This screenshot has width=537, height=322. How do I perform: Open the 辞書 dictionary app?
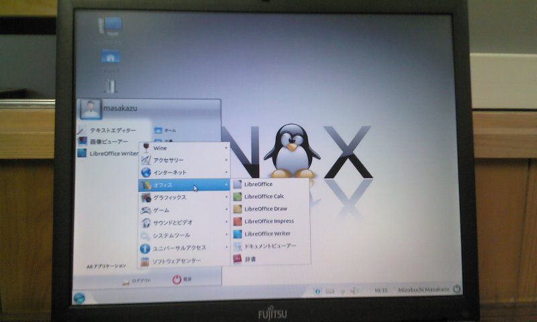point(271,259)
